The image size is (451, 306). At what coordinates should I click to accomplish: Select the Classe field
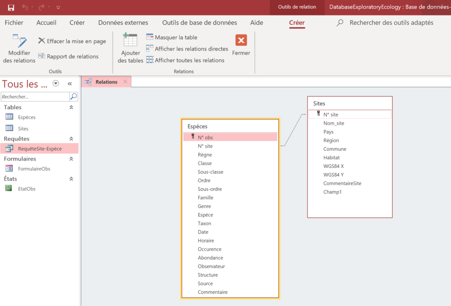[230, 163]
